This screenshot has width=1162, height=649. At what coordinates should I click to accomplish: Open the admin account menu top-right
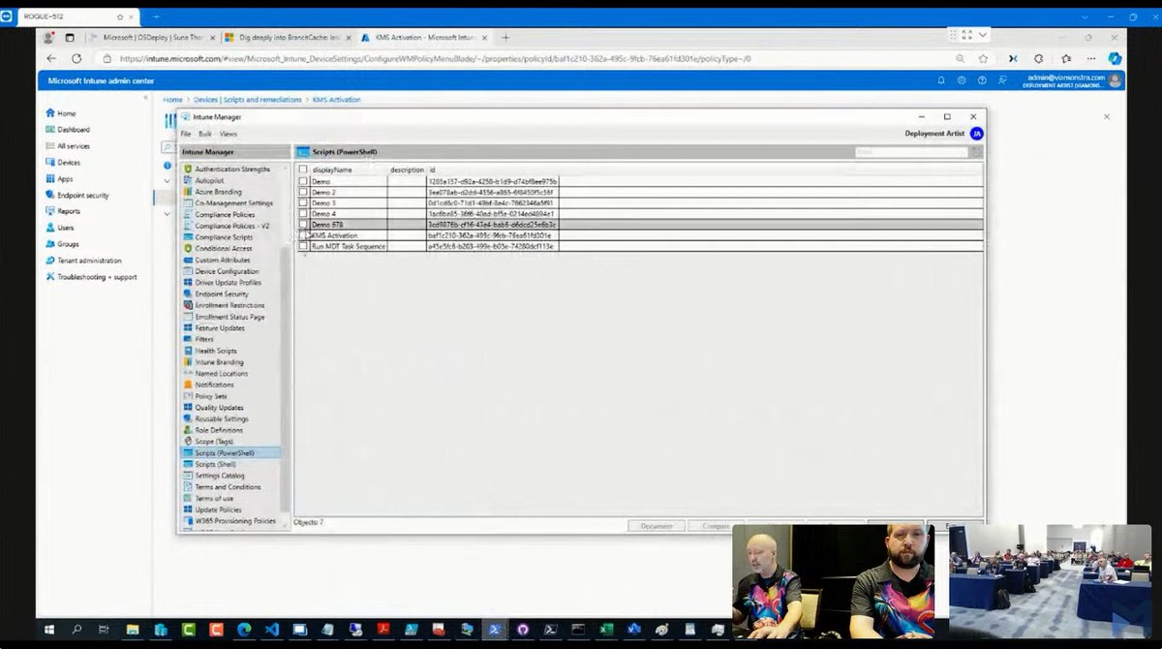pos(1067,80)
